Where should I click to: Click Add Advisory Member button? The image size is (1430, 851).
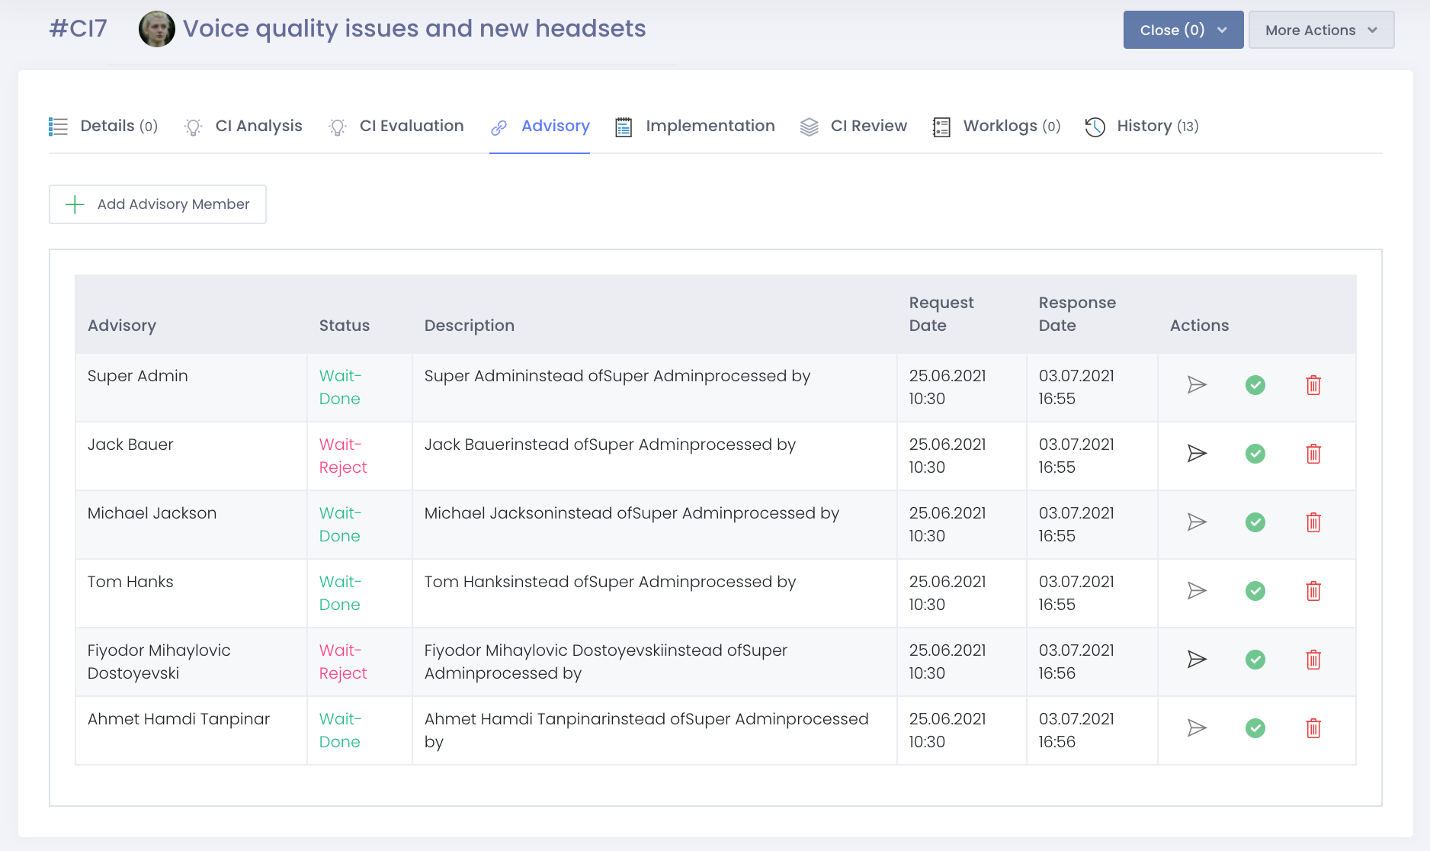coord(158,204)
